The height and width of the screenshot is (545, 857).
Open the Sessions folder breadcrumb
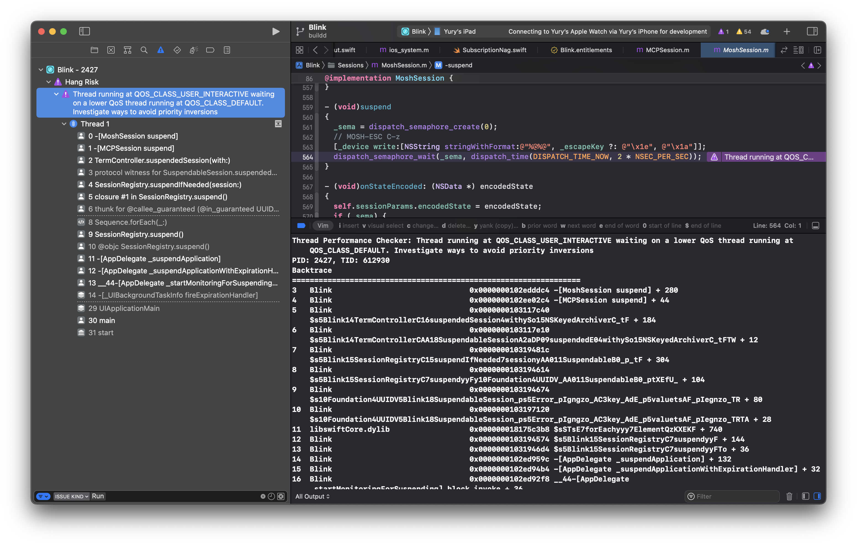coord(346,65)
